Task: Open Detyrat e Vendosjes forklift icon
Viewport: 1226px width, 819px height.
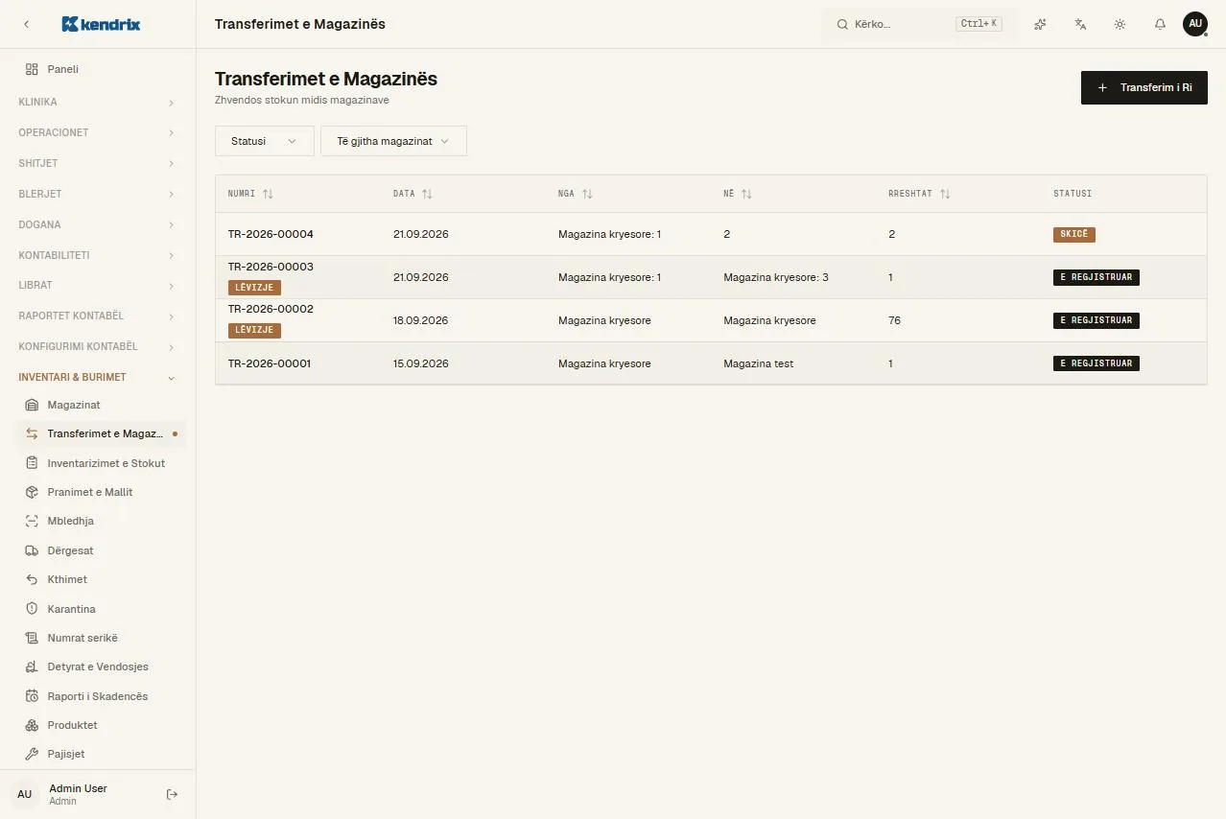Action: tap(32, 667)
